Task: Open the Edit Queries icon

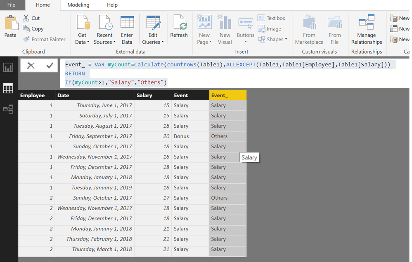Action: [154, 23]
